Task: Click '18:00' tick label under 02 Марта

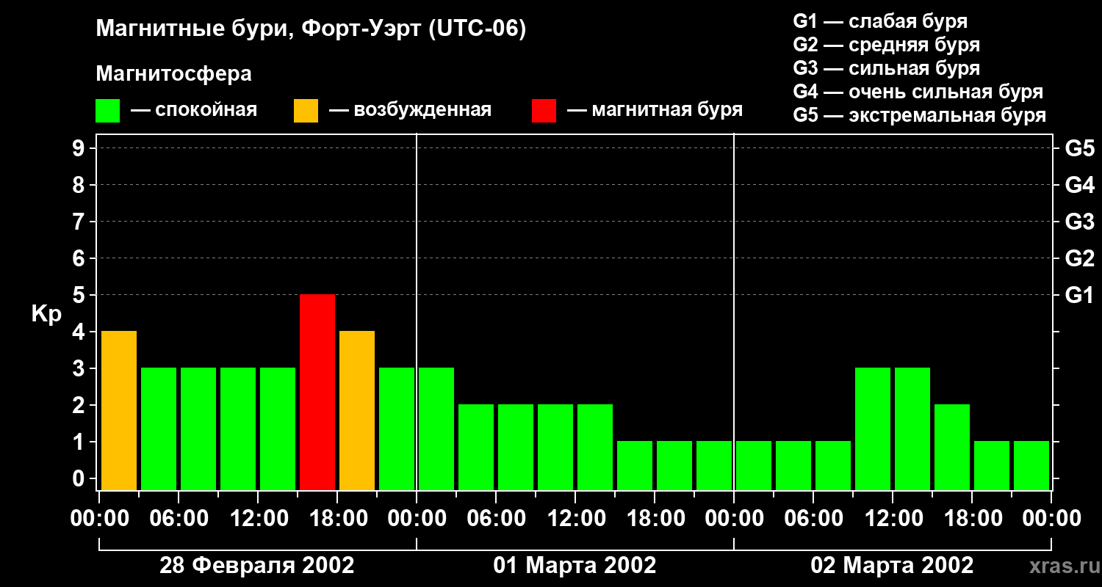Action: point(972,519)
